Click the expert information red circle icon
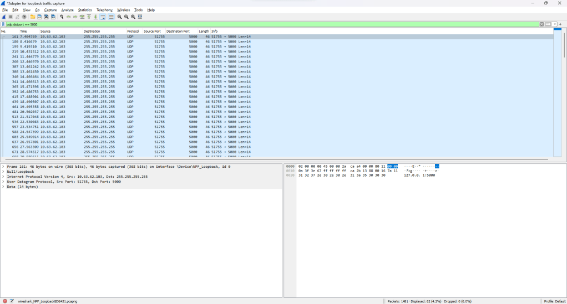 5,301
